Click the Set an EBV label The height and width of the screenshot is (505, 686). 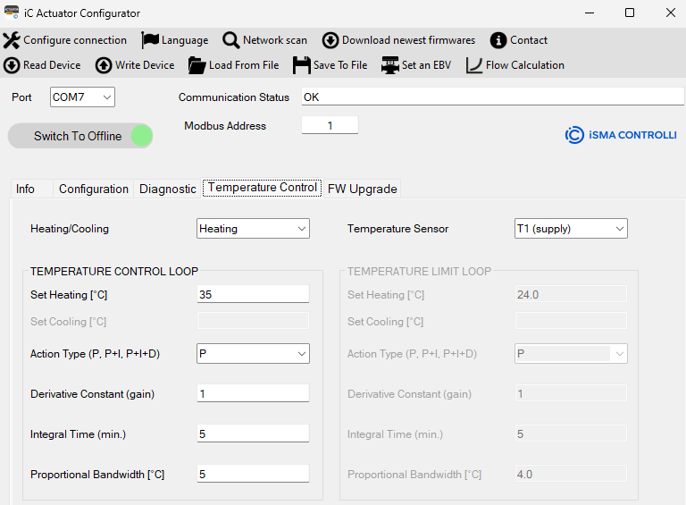pyautogui.click(x=426, y=65)
